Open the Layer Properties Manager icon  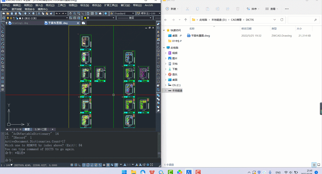click(x=4, y=18)
